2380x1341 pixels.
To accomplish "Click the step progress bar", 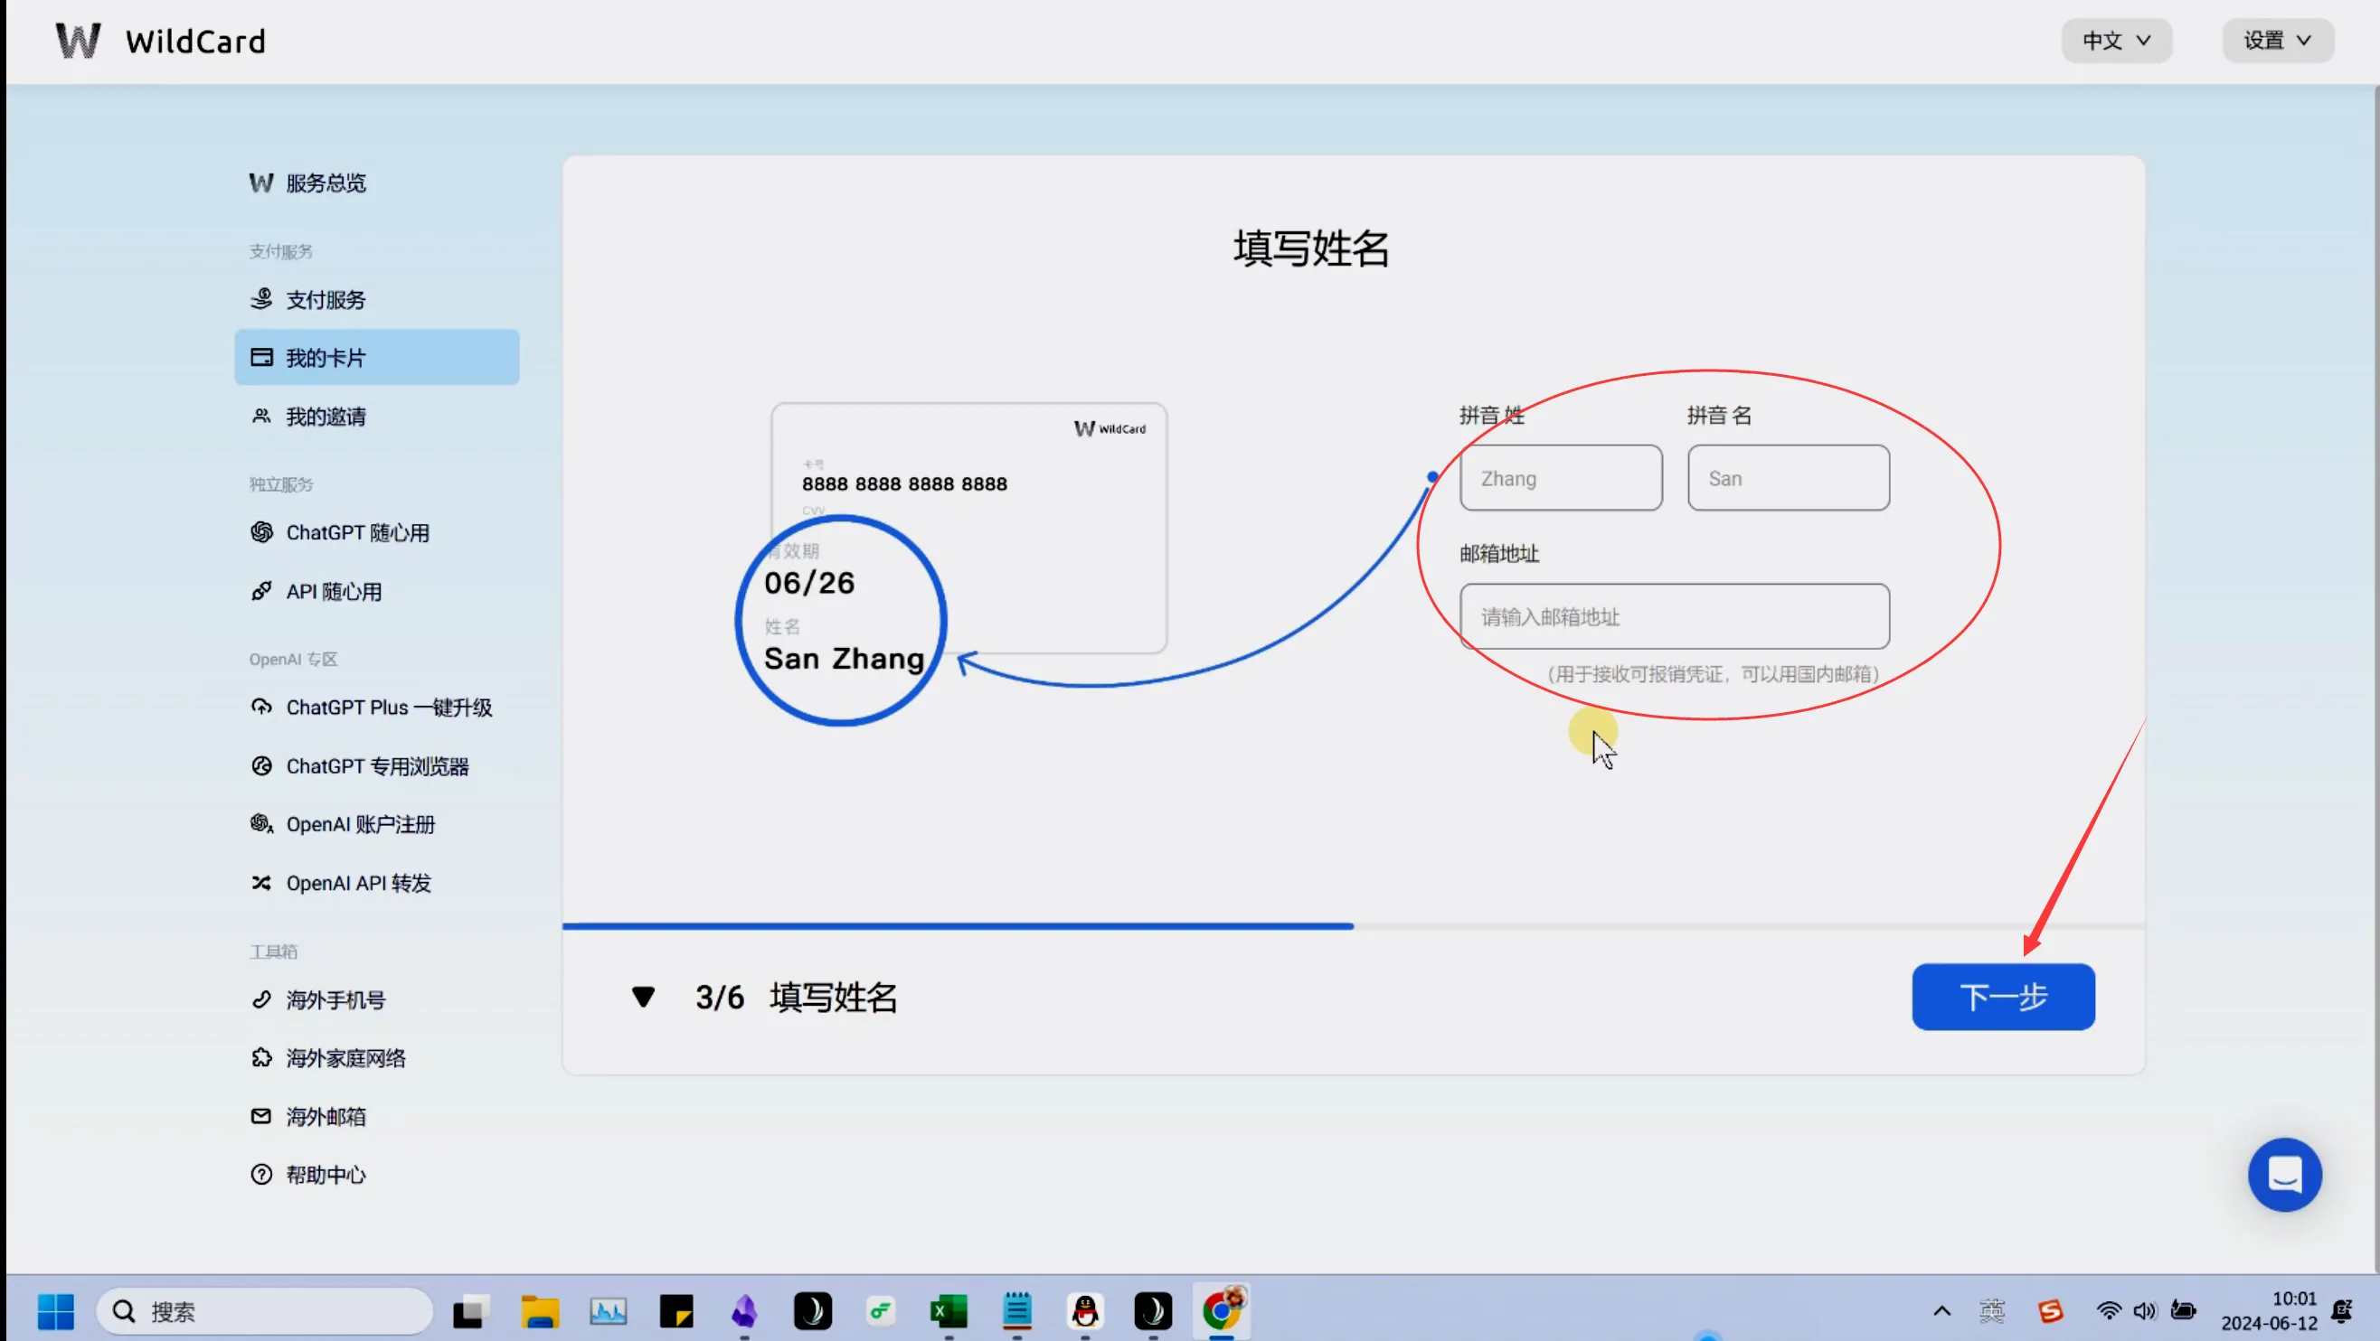I will pos(1354,925).
